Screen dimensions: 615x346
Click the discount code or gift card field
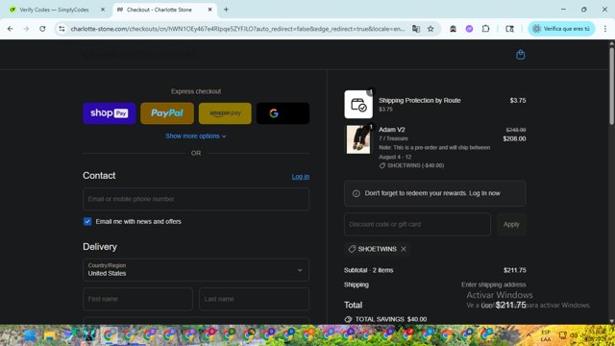tap(417, 224)
